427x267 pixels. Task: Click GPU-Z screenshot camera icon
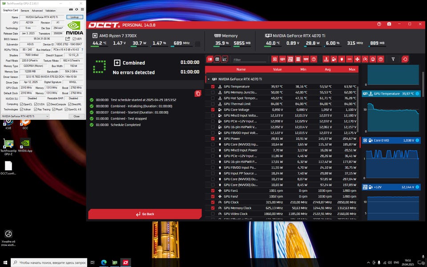click(x=72, y=9)
